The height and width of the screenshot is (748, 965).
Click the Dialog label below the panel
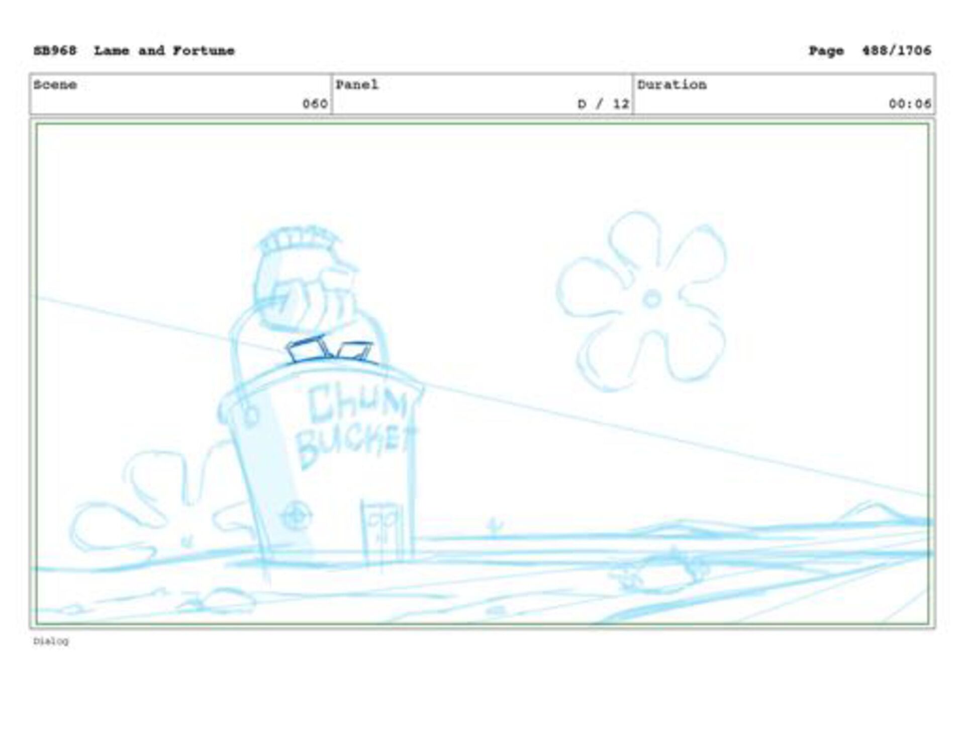point(51,641)
